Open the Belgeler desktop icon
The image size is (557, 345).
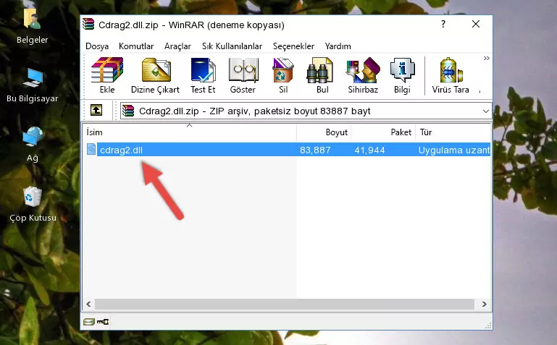tap(33, 26)
